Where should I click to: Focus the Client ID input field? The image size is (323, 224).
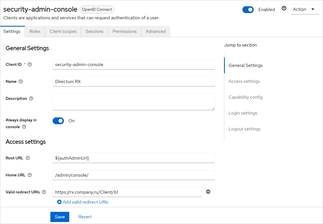click(134, 64)
